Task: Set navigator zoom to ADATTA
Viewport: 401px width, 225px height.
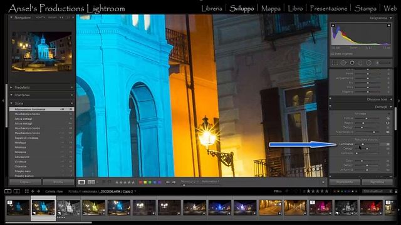Action: pyautogui.click(x=40, y=17)
